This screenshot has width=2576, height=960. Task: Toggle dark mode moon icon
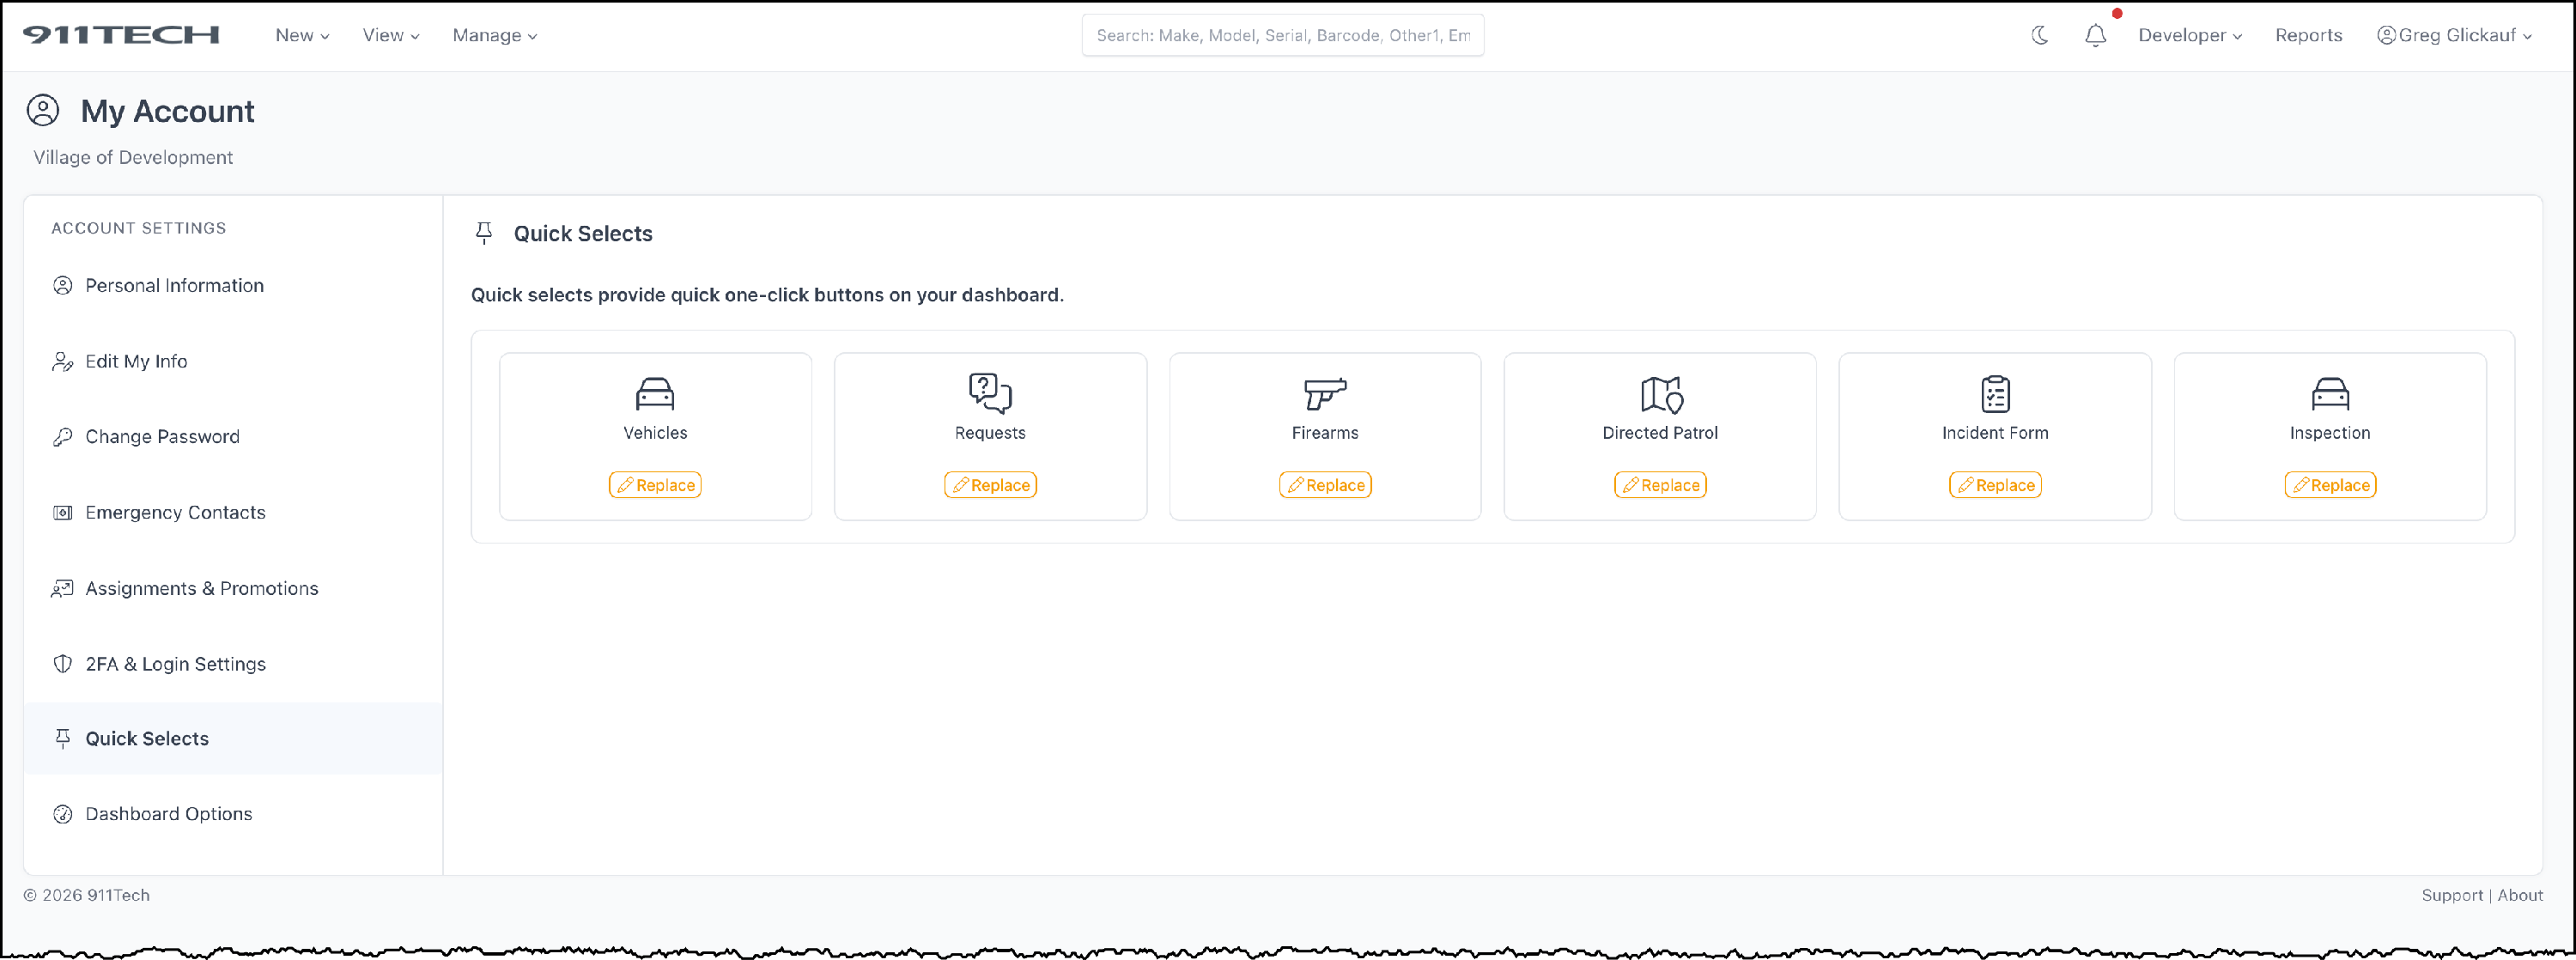pyautogui.click(x=2040, y=35)
